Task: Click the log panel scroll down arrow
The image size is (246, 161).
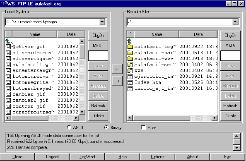Action: tap(236, 147)
